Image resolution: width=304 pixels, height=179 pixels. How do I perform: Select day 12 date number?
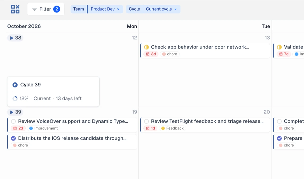(x=134, y=38)
